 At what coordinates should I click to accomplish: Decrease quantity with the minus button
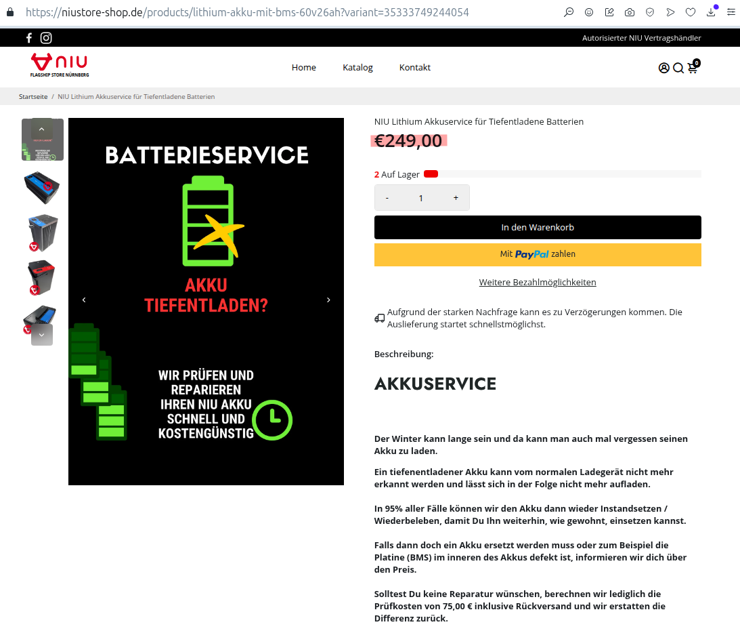click(387, 198)
